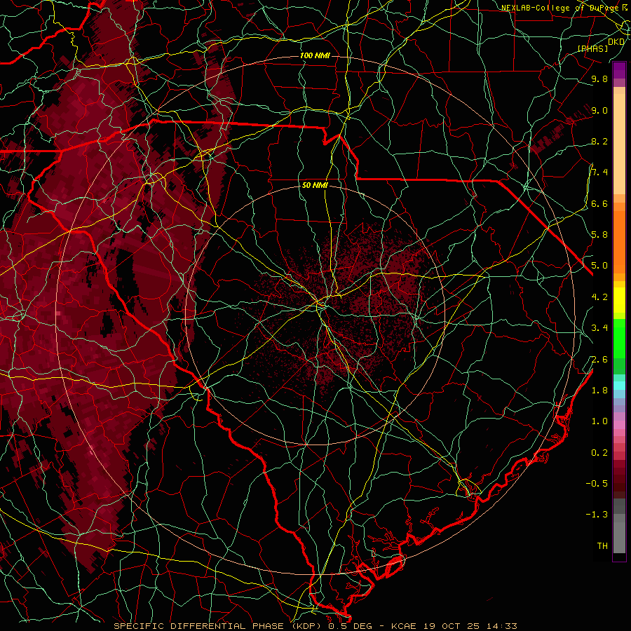Click the 2.6 legend value
This screenshot has height=631, width=631.
point(599,360)
